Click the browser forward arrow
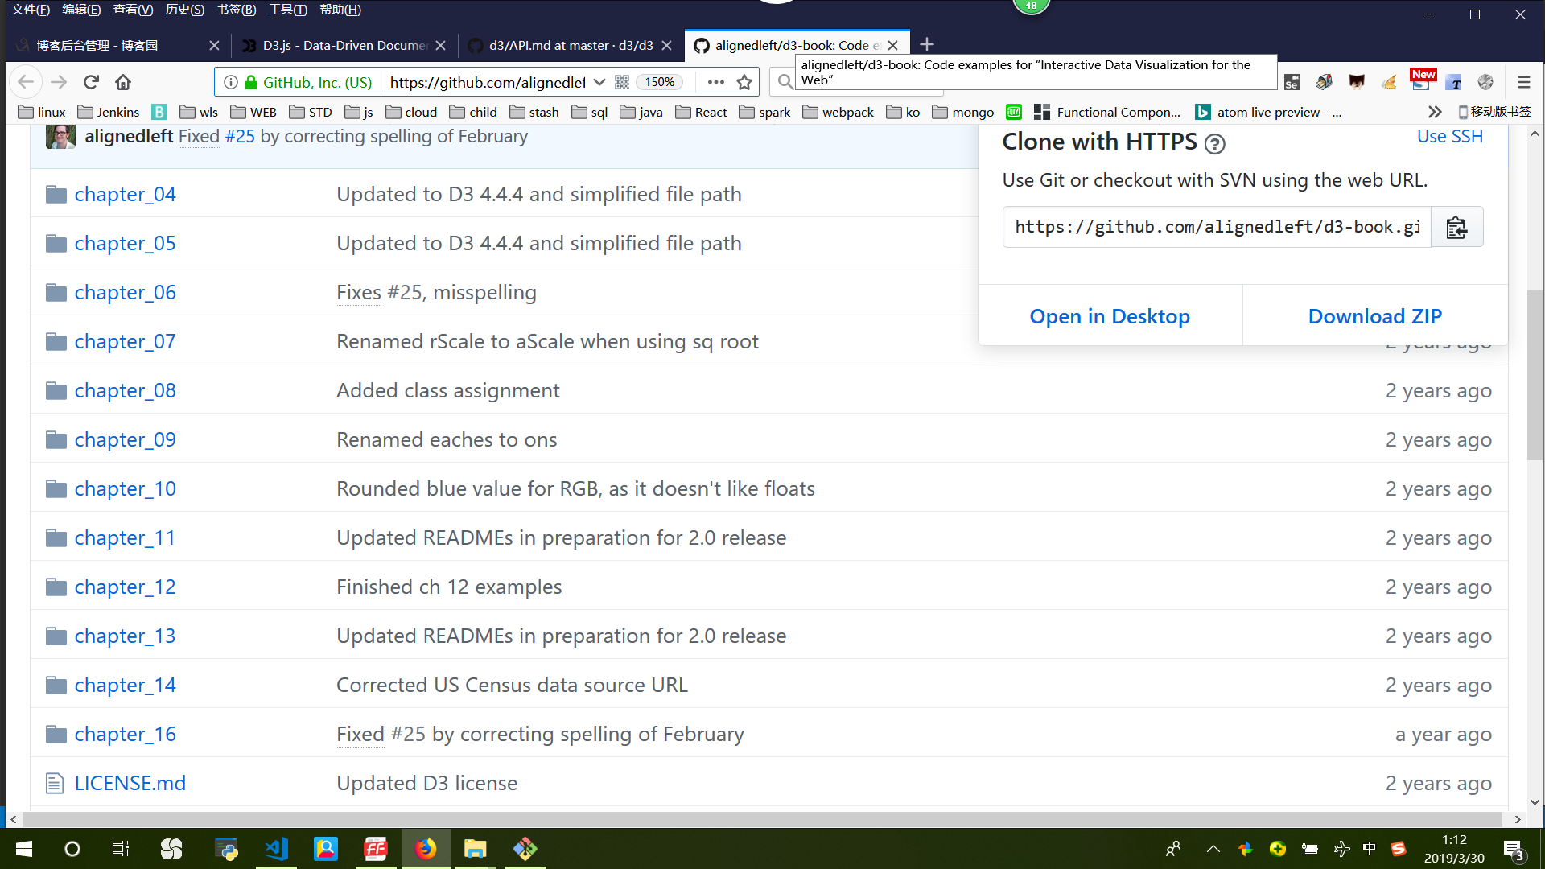The width and height of the screenshot is (1545, 869). pyautogui.click(x=58, y=82)
